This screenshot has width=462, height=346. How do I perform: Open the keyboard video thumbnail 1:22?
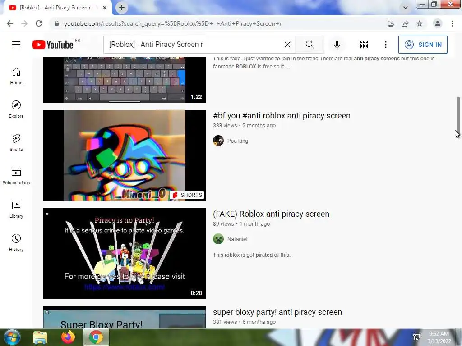[x=125, y=80]
